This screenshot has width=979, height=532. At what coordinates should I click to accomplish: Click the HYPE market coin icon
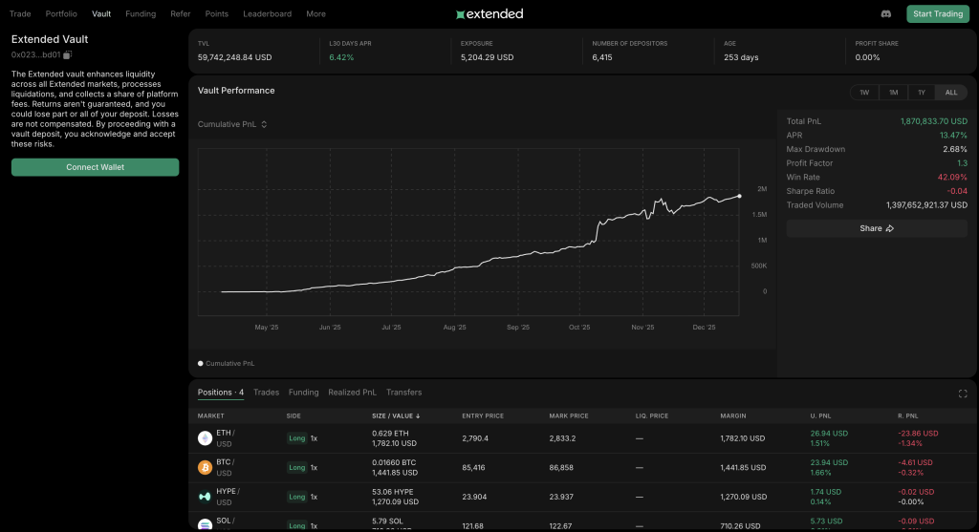205,496
